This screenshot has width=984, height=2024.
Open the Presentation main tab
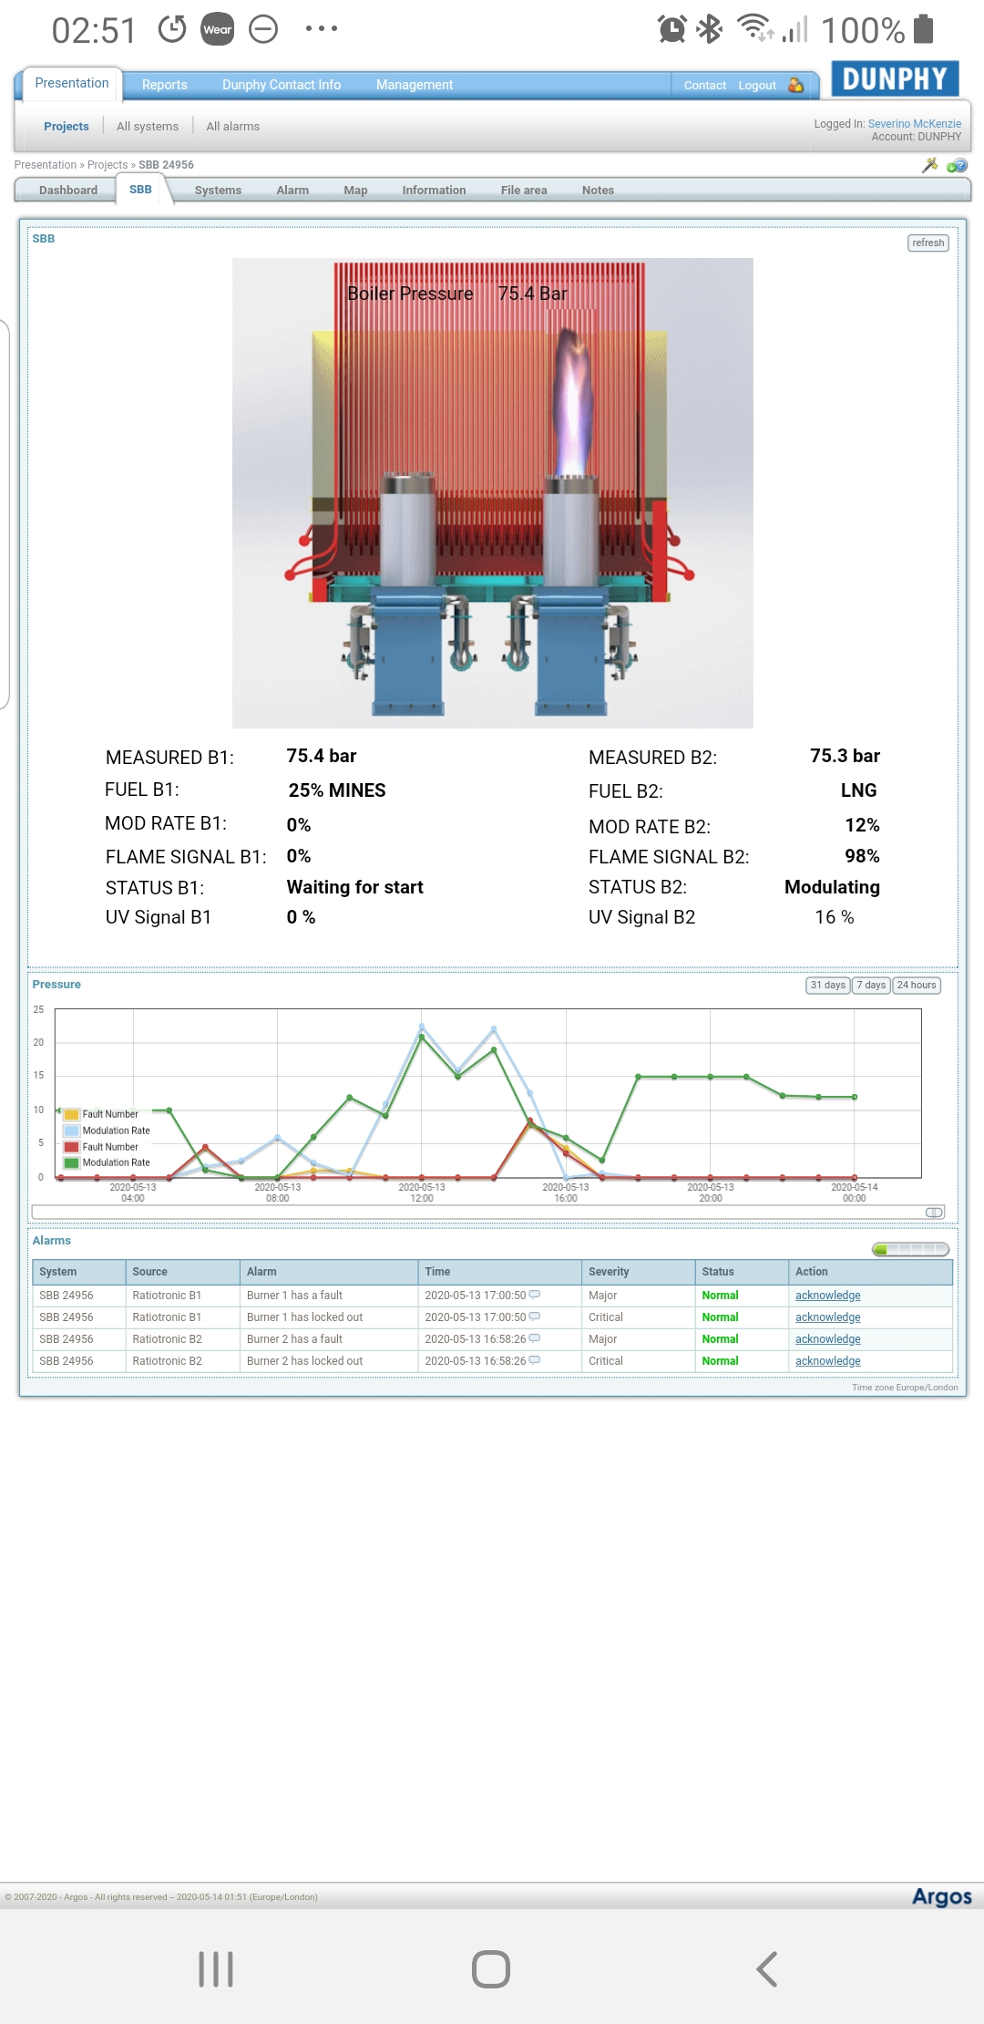(x=72, y=83)
